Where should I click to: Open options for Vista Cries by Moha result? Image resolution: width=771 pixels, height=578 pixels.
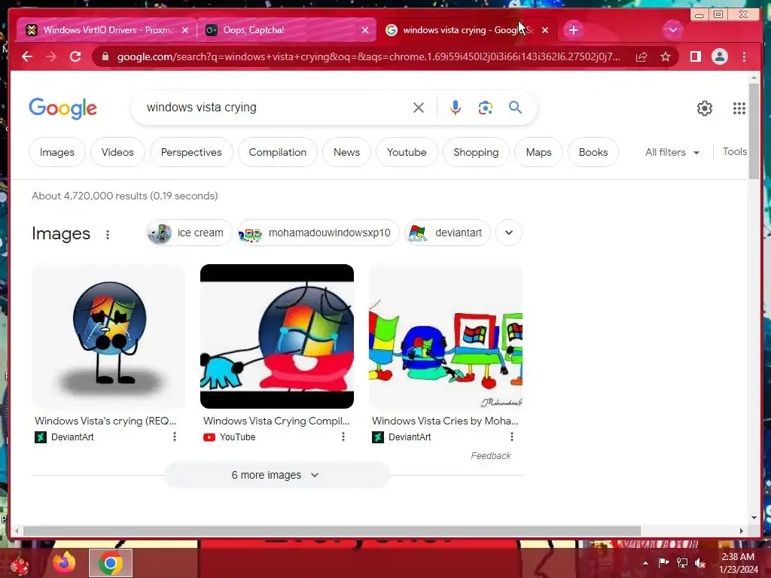point(512,437)
